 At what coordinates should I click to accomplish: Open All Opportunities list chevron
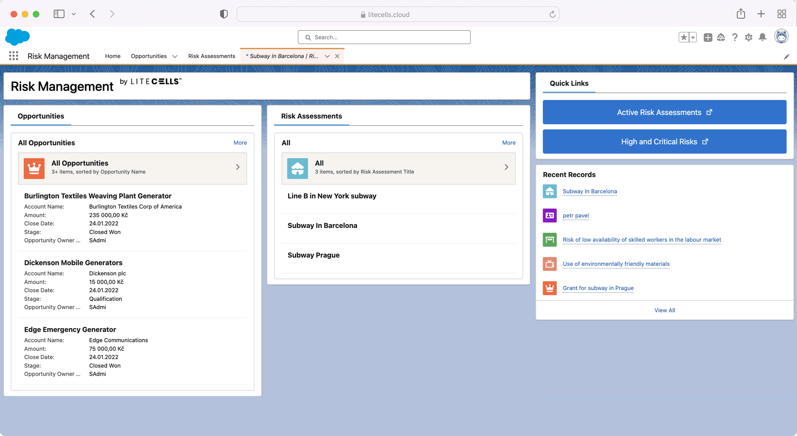click(238, 167)
